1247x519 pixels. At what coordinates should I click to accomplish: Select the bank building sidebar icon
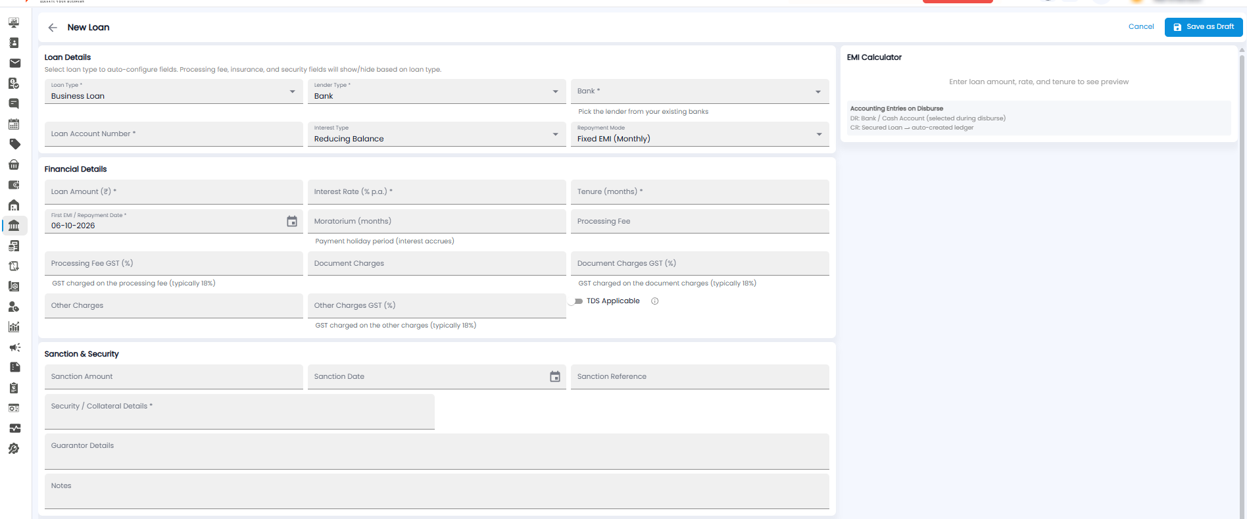pyautogui.click(x=14, y=226)
